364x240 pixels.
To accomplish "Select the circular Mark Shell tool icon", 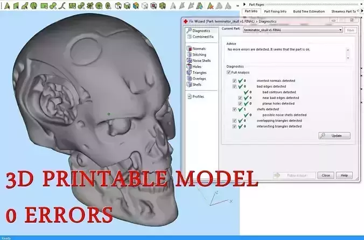I will pos(34,5).
